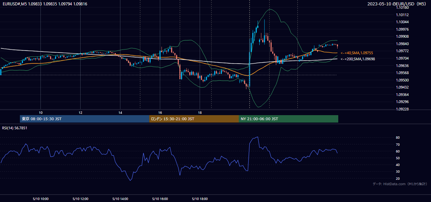This screenshot has width=431, height=202.
Task: Click price axis value 1.09636
Action: pyautogui.click(x=403, y=66)
